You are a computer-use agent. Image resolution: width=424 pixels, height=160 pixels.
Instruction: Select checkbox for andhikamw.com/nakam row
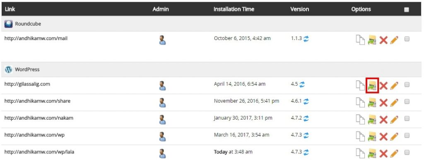[x=407, y=118]
